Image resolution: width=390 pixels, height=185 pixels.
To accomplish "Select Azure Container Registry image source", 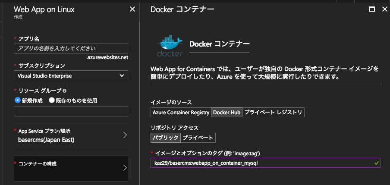I will tap(181, 113).
